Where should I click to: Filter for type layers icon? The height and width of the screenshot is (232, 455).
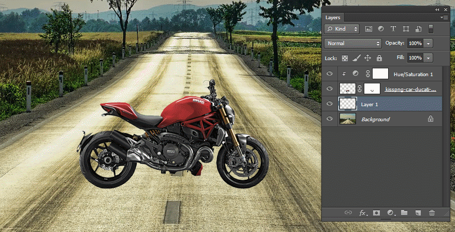point(393,28)
